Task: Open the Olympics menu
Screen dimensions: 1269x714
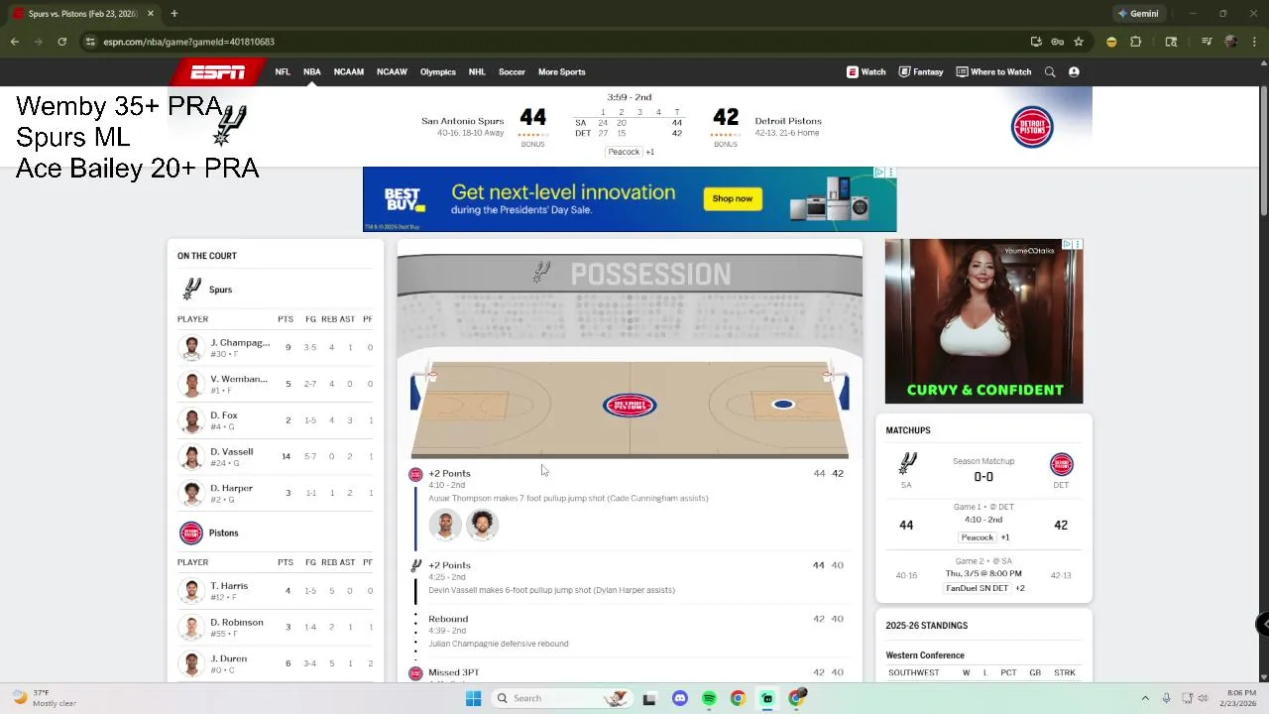Action: [x=438, y=71]
